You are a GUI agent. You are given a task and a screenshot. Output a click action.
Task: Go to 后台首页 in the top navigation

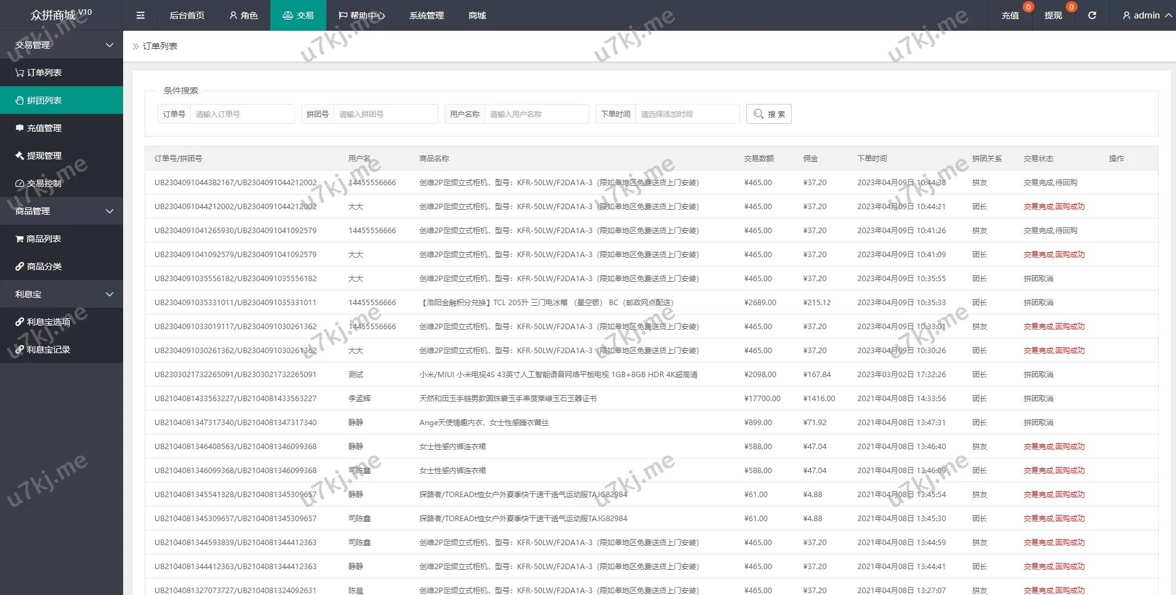pos(187,15)
